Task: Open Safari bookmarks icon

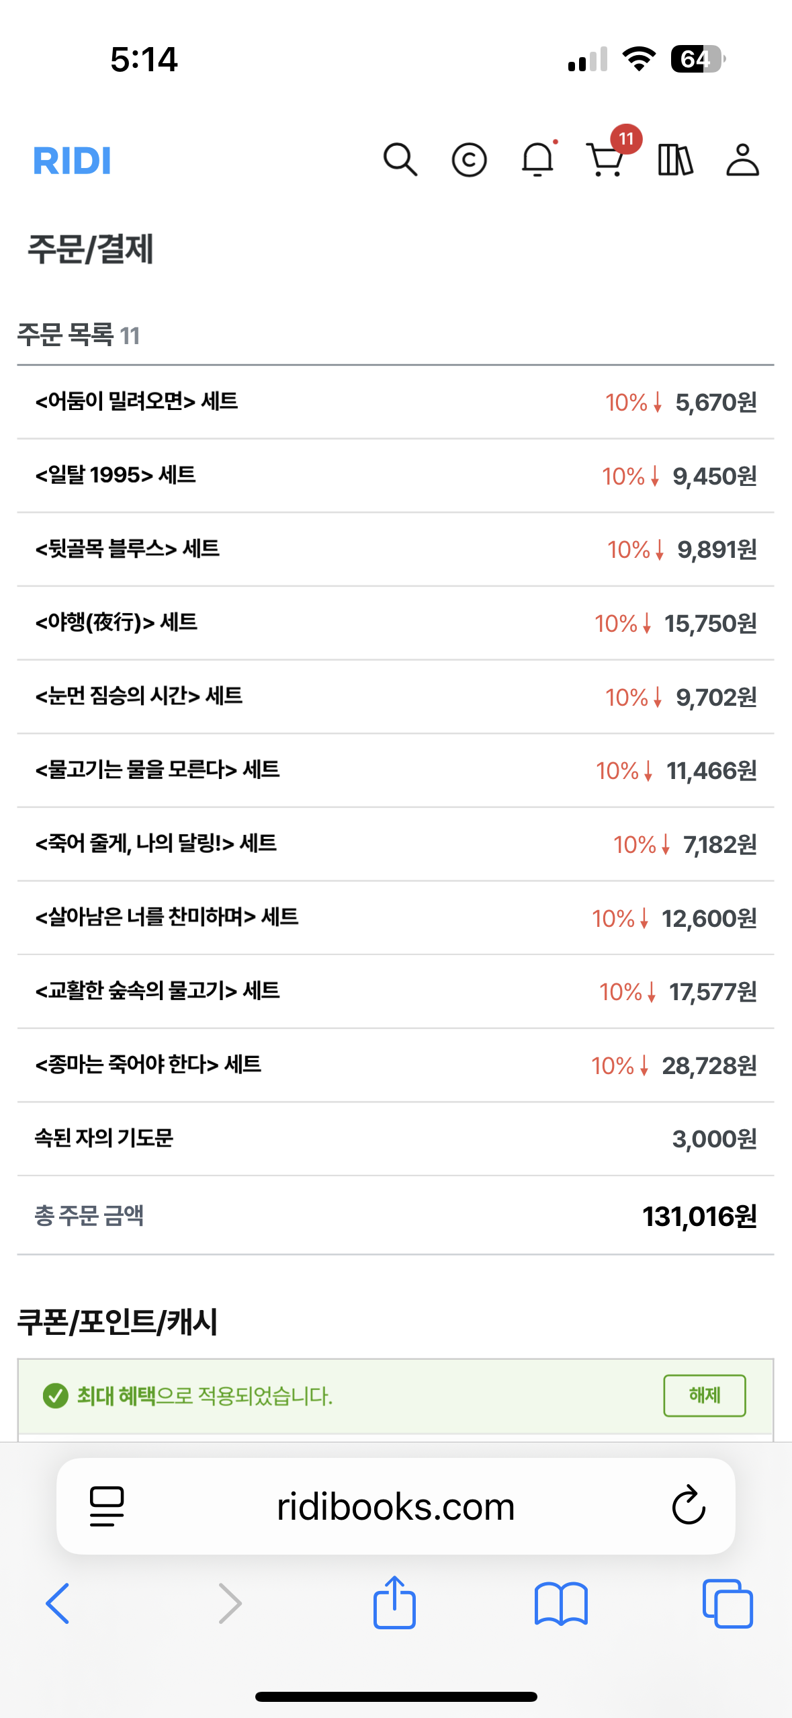Action: coord(561,1604)
